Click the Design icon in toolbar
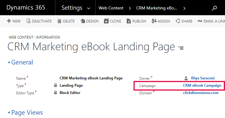The width and height of the screenshot is (225, 118). click(83, 21)
